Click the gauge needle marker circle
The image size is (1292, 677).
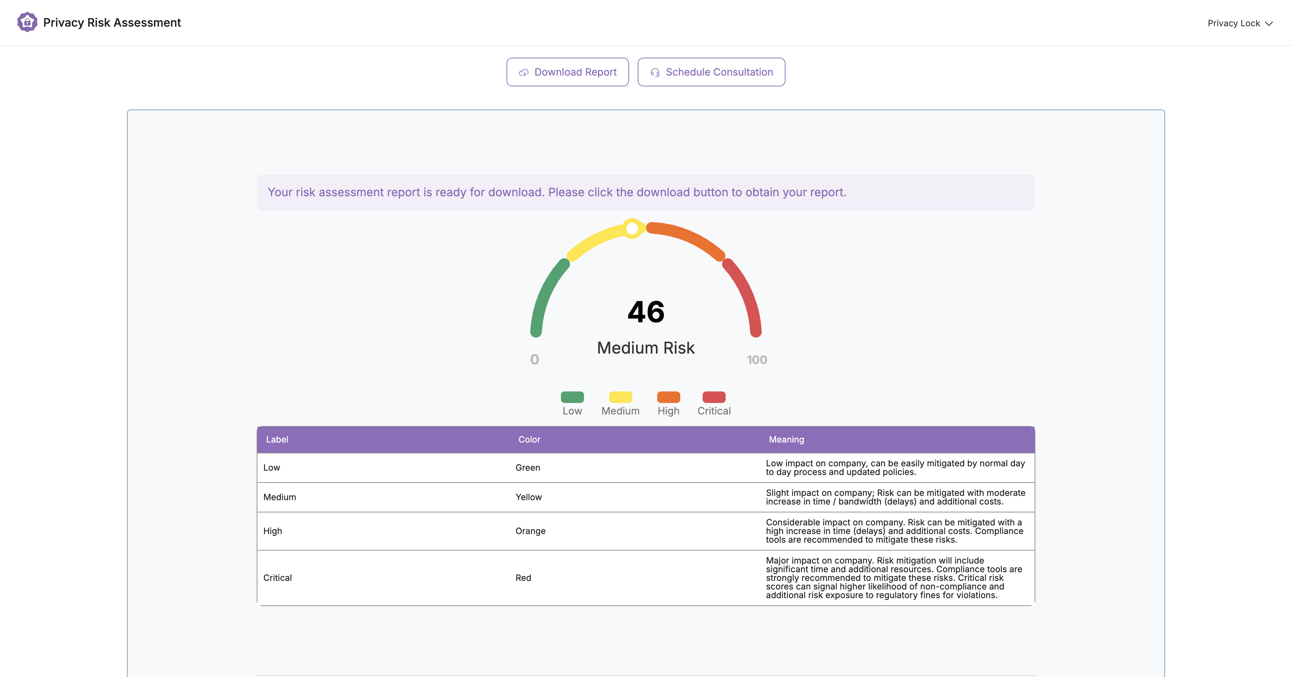pos(632,229)
